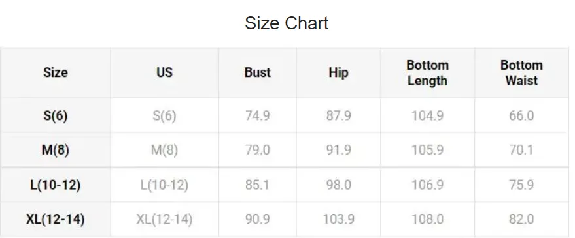Select the Bottom Length column header
Image resolution: width=575 pixels, height=238 pixels.
tap(428, 73)
